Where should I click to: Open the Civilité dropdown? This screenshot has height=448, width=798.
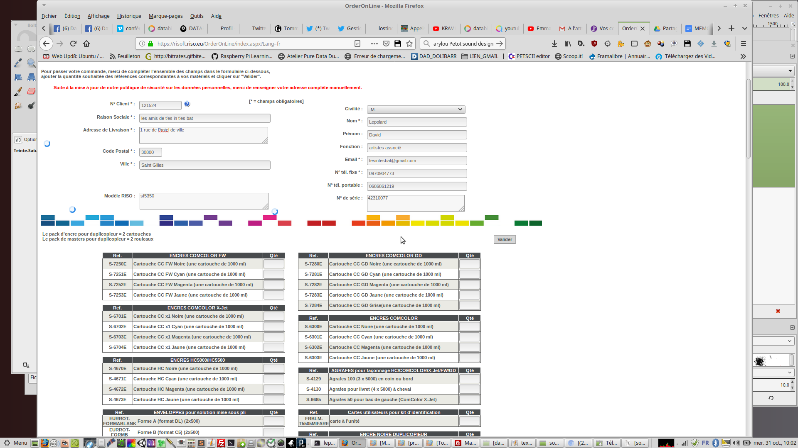(416, 110)
